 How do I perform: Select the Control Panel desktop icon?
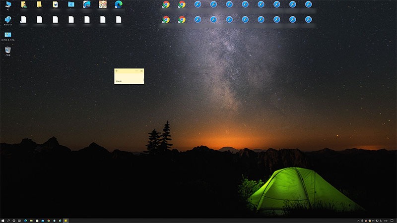(x=8, y=36)
